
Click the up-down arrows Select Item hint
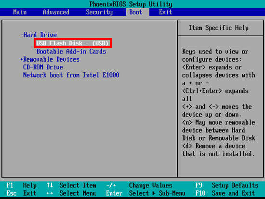pyautogui.click(x=71, y=186)
